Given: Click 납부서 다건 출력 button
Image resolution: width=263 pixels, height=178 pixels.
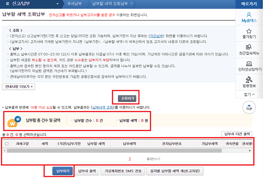Looking at the screenshot, I should (237, 134).
